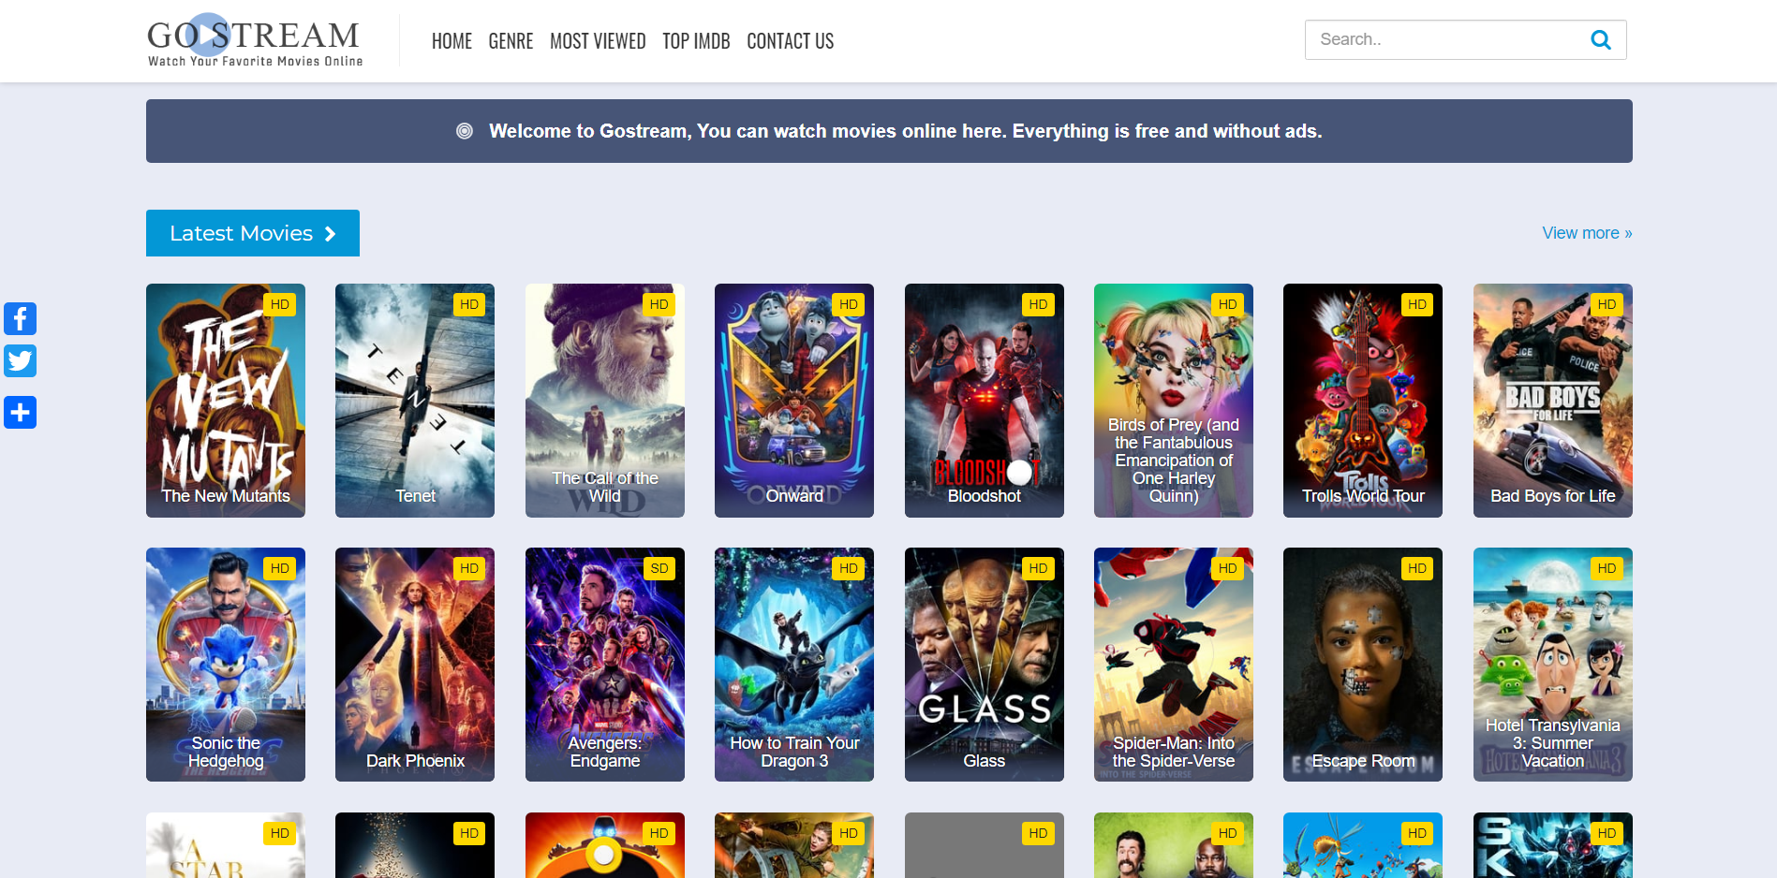Open The New Mutants movie poster

tap(226, 401)
